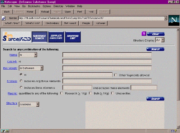The width and height of the screenshot is (180, 133).
Task: Click the Netscape window system menu icon
Action: (2, 2)
